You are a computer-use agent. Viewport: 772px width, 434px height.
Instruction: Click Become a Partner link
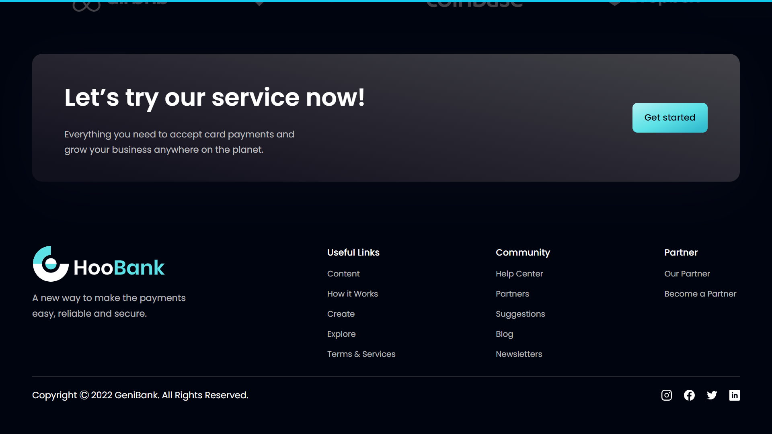pos(700,294)
